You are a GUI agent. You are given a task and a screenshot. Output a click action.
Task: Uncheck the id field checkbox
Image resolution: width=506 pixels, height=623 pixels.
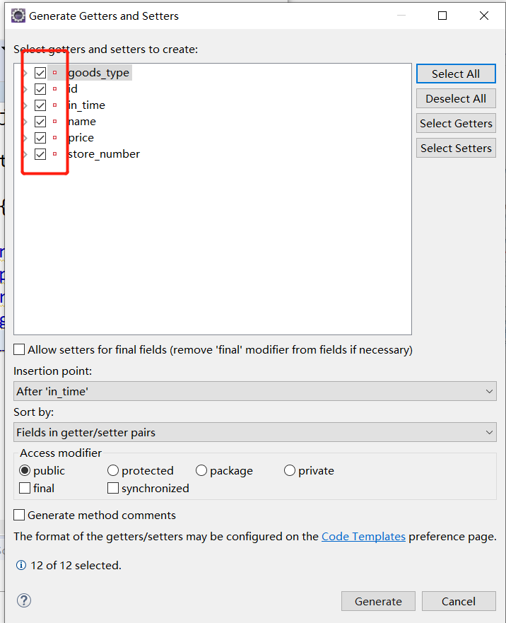[x=40, y=89]
